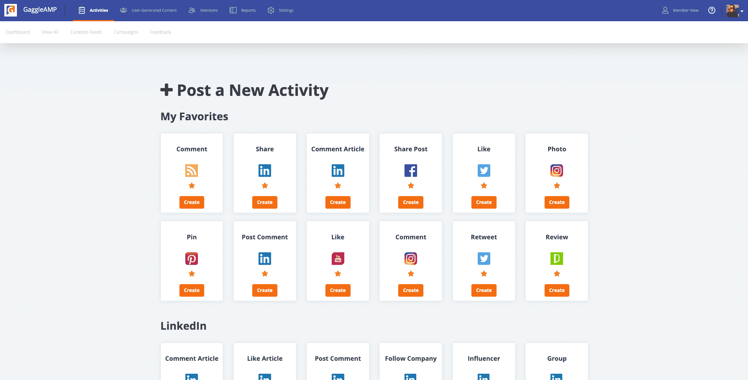Toggle favorite star on Instagram Photo card
Viewport: 748px width, 380px height.
pyautogui.click(x=557, y=185)
